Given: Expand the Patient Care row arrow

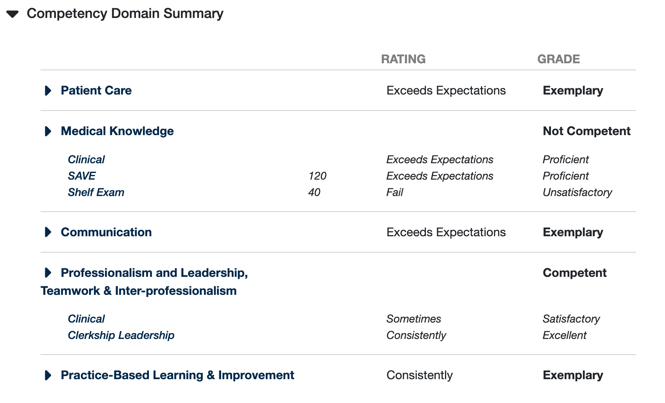Looking at the screenshot, I should point(48,91).
